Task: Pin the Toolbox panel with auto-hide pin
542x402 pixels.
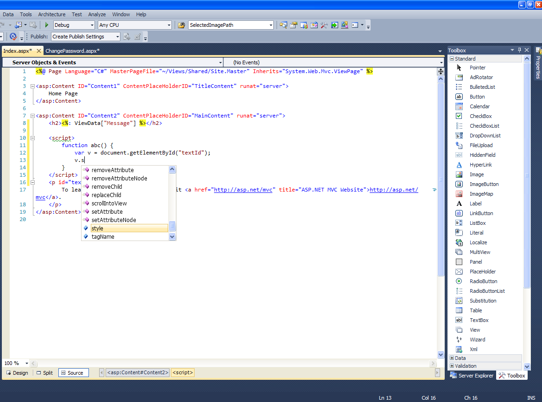Action: point(519,50)
